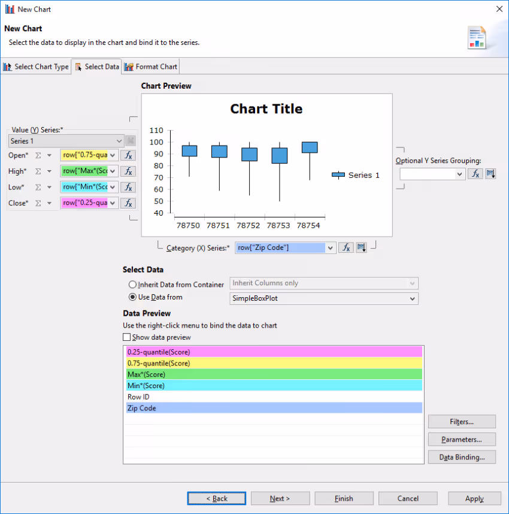Go to the Format Chart tab

click(151, 66)
